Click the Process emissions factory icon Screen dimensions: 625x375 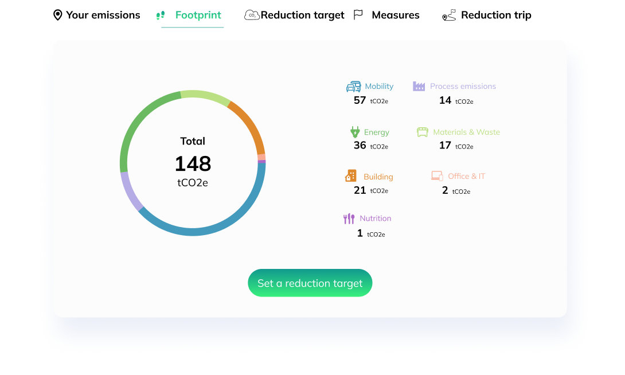tap(419, 87)
